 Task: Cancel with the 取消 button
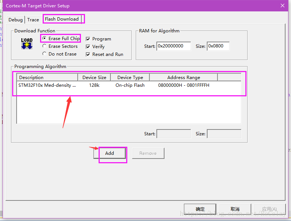[235, 209]
